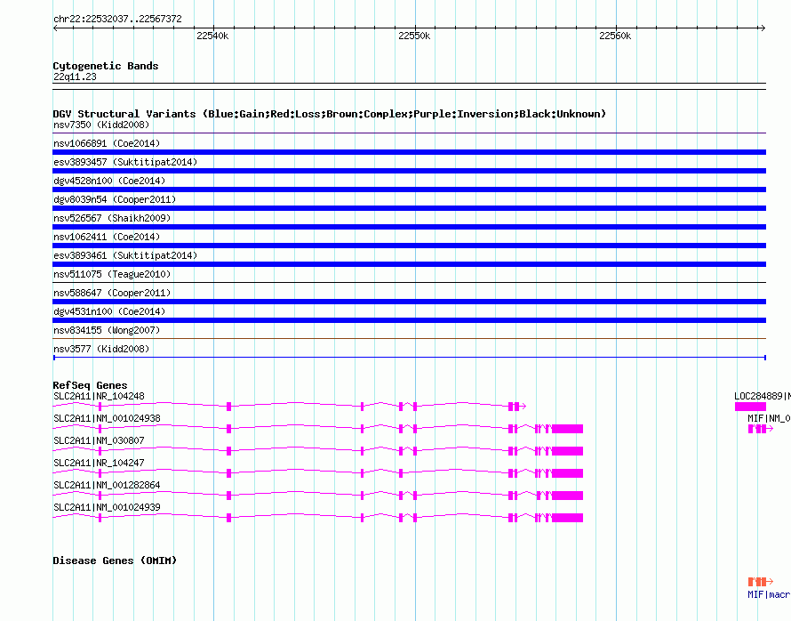
Task: Open variant dgv4528n100 (Coe2014) label
Action: coord(109,181)
